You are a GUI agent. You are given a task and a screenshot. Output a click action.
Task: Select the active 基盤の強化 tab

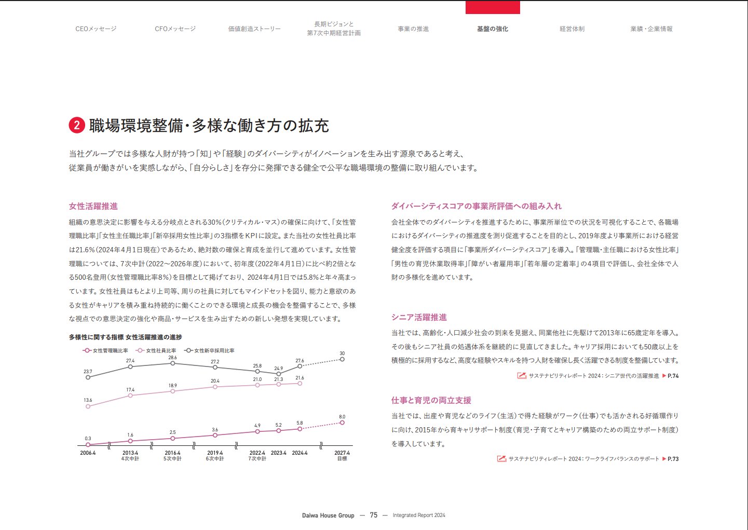[493, 29]
